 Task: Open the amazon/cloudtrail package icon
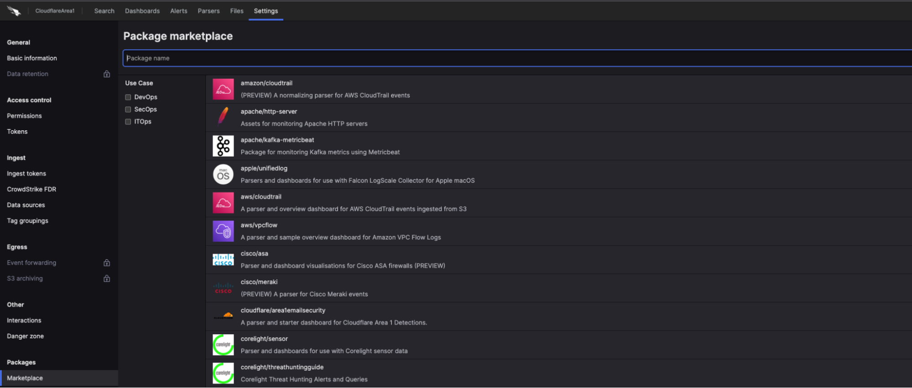223,89
